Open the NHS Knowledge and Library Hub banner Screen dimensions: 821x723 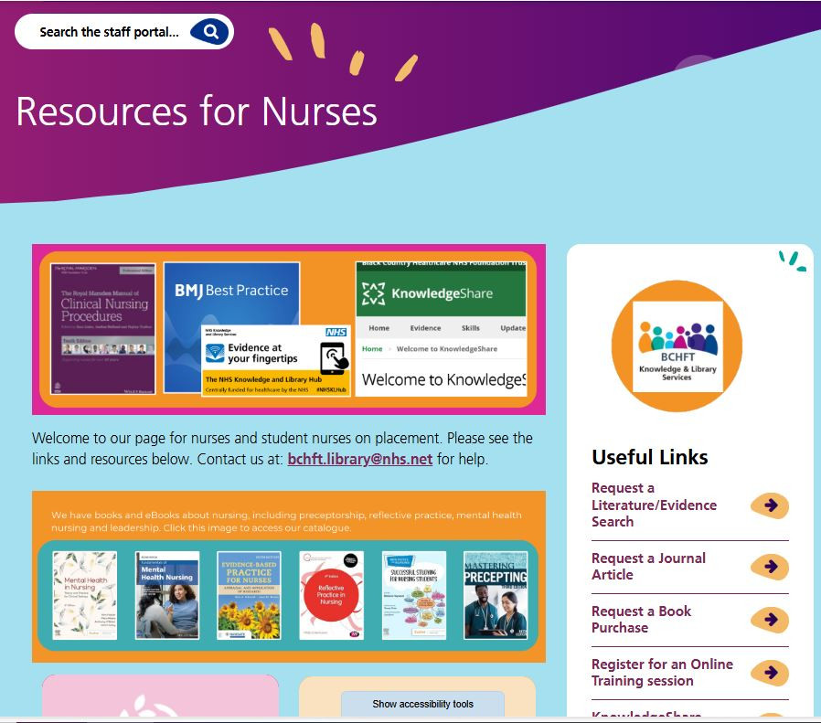[276, 361]
